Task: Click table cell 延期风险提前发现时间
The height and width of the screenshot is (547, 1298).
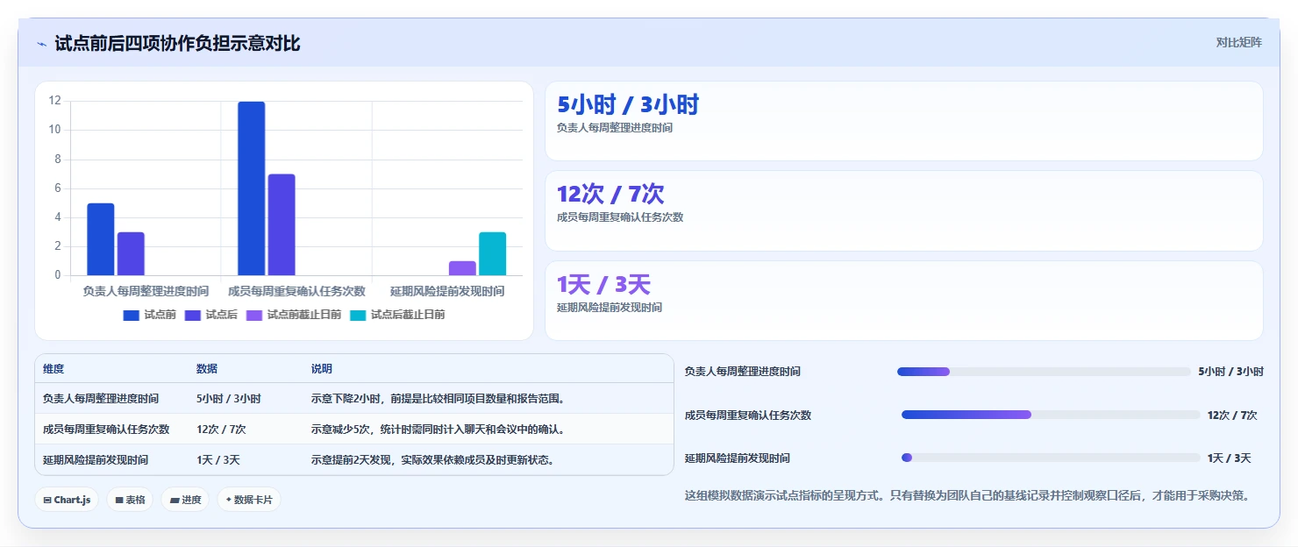Action: 96,460
